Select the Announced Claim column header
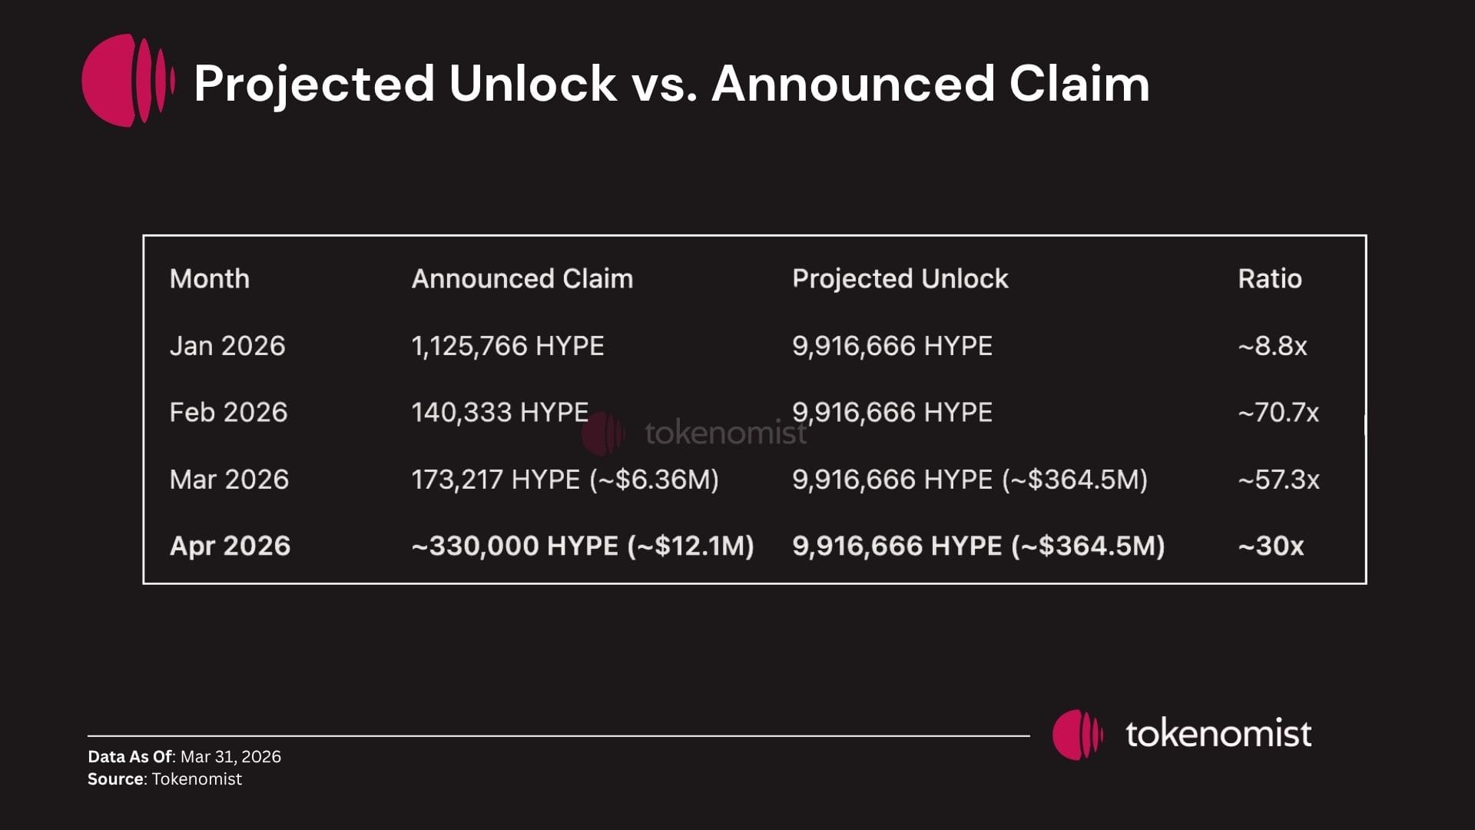1475x830 pixels. 522,278
